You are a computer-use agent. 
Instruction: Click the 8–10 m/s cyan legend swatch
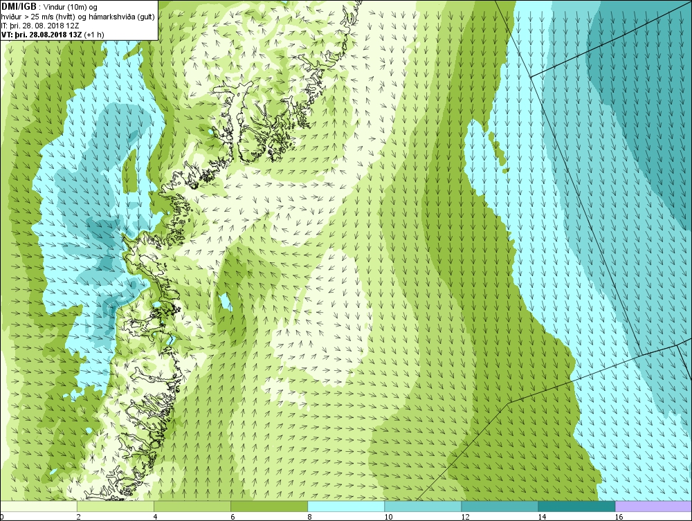click(346, 506)
